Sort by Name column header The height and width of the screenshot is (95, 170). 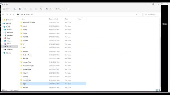(x=24, y=19)
